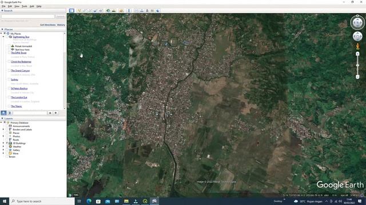
Task: View in Google Maps toolbar icon
Action: pyautogui.click(x=153, y=11)
